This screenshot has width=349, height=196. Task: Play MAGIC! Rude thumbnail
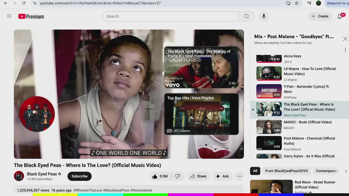(x=269, y=127)
